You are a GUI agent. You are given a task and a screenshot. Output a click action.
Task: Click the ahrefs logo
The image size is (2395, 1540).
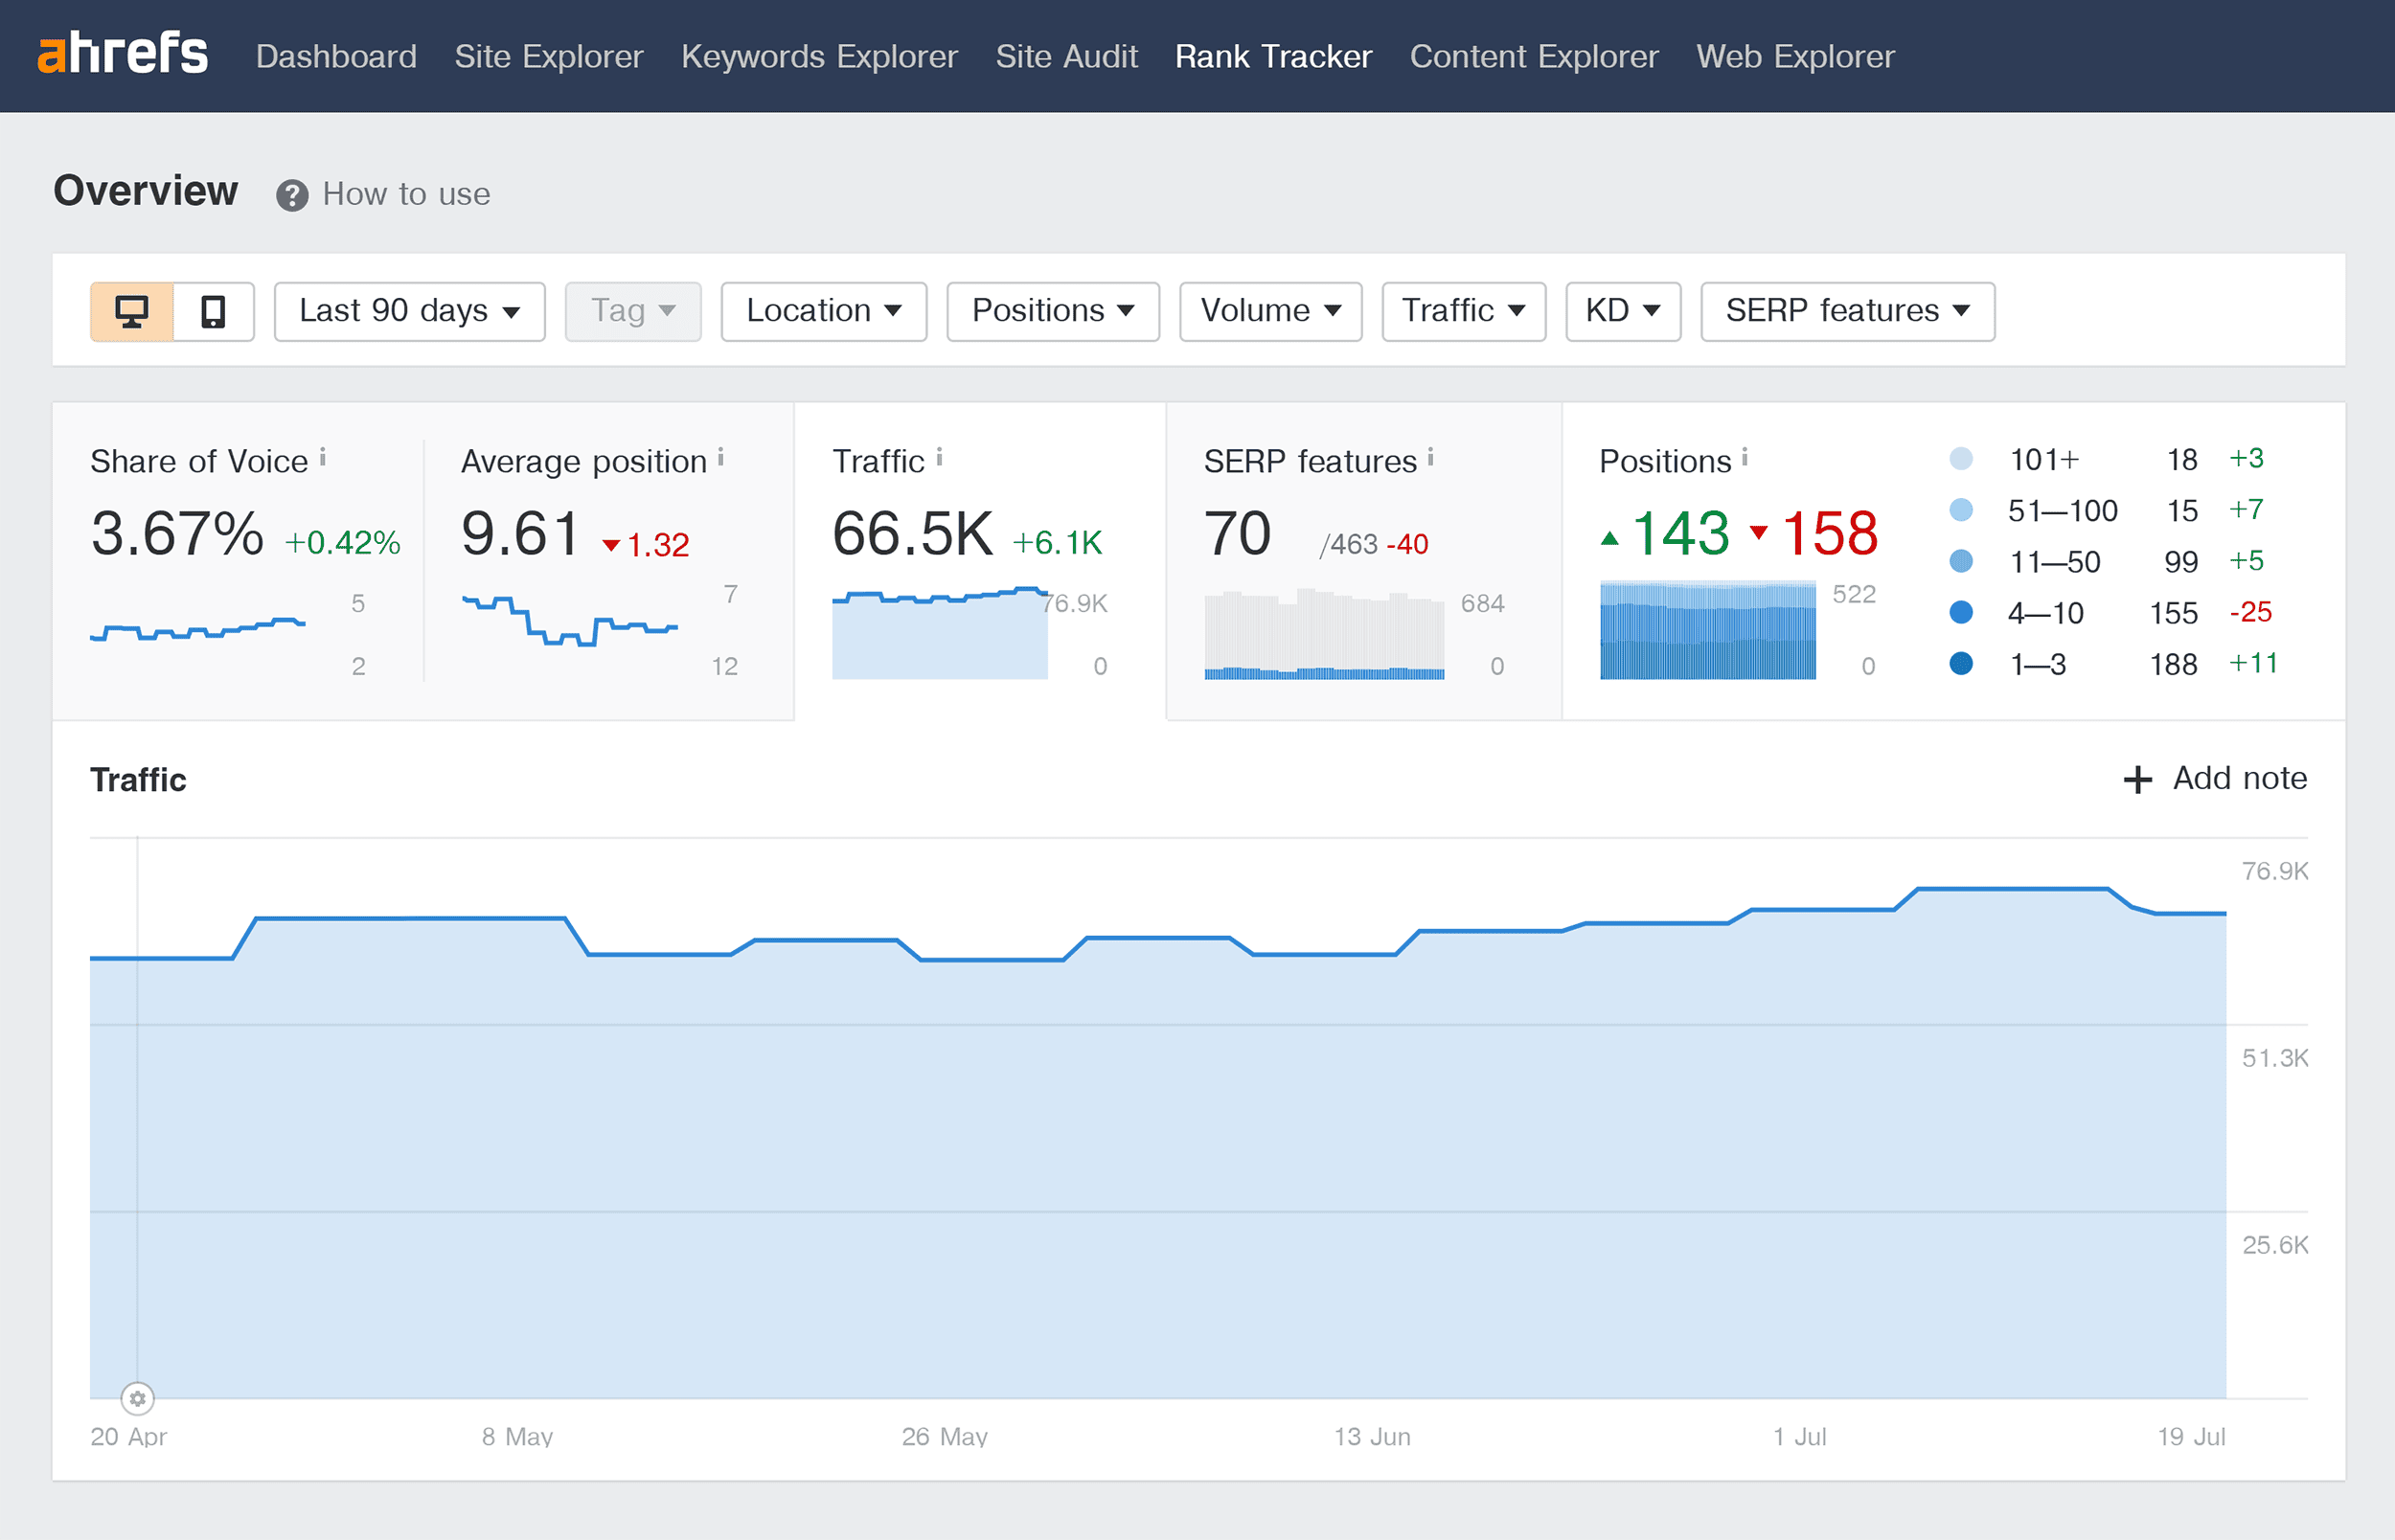(x=122, y=55)
